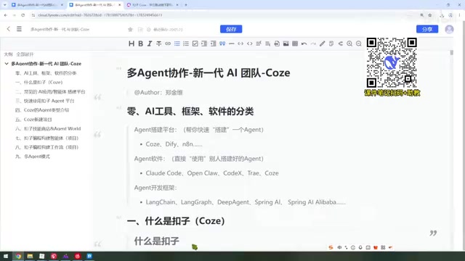Open a new browser tab
465x261 pixels.
186,5
